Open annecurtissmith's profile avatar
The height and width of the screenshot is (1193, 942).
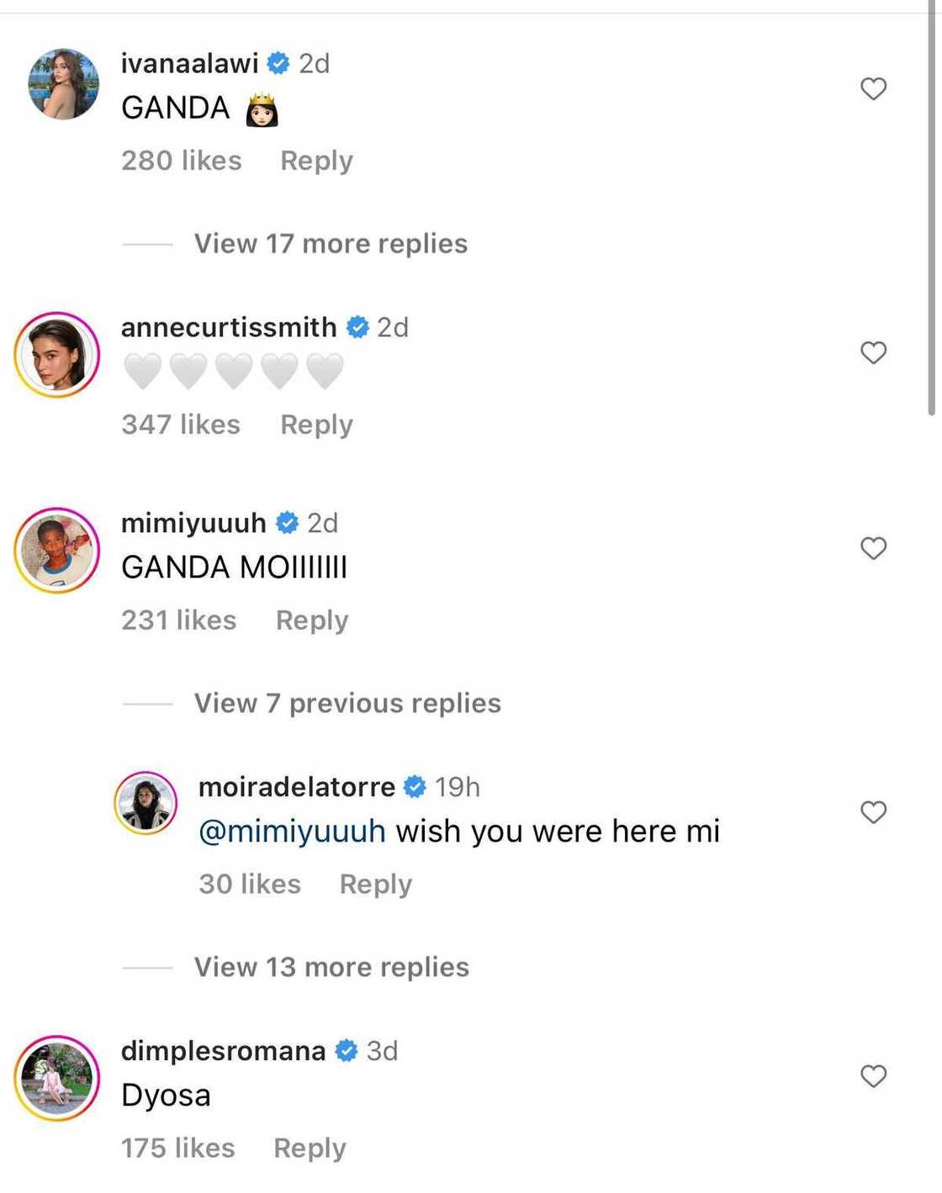[x=57, y=355]
